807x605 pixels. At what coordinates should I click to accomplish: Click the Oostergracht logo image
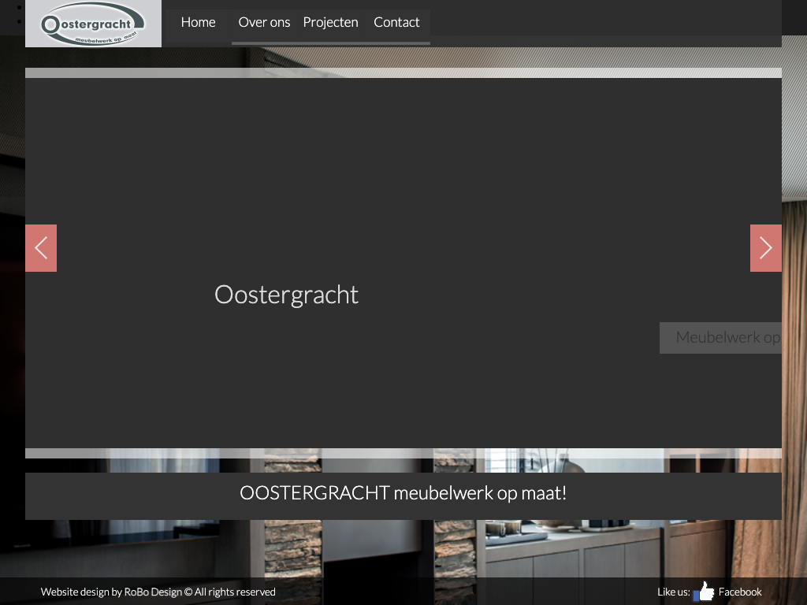[93, 24]
